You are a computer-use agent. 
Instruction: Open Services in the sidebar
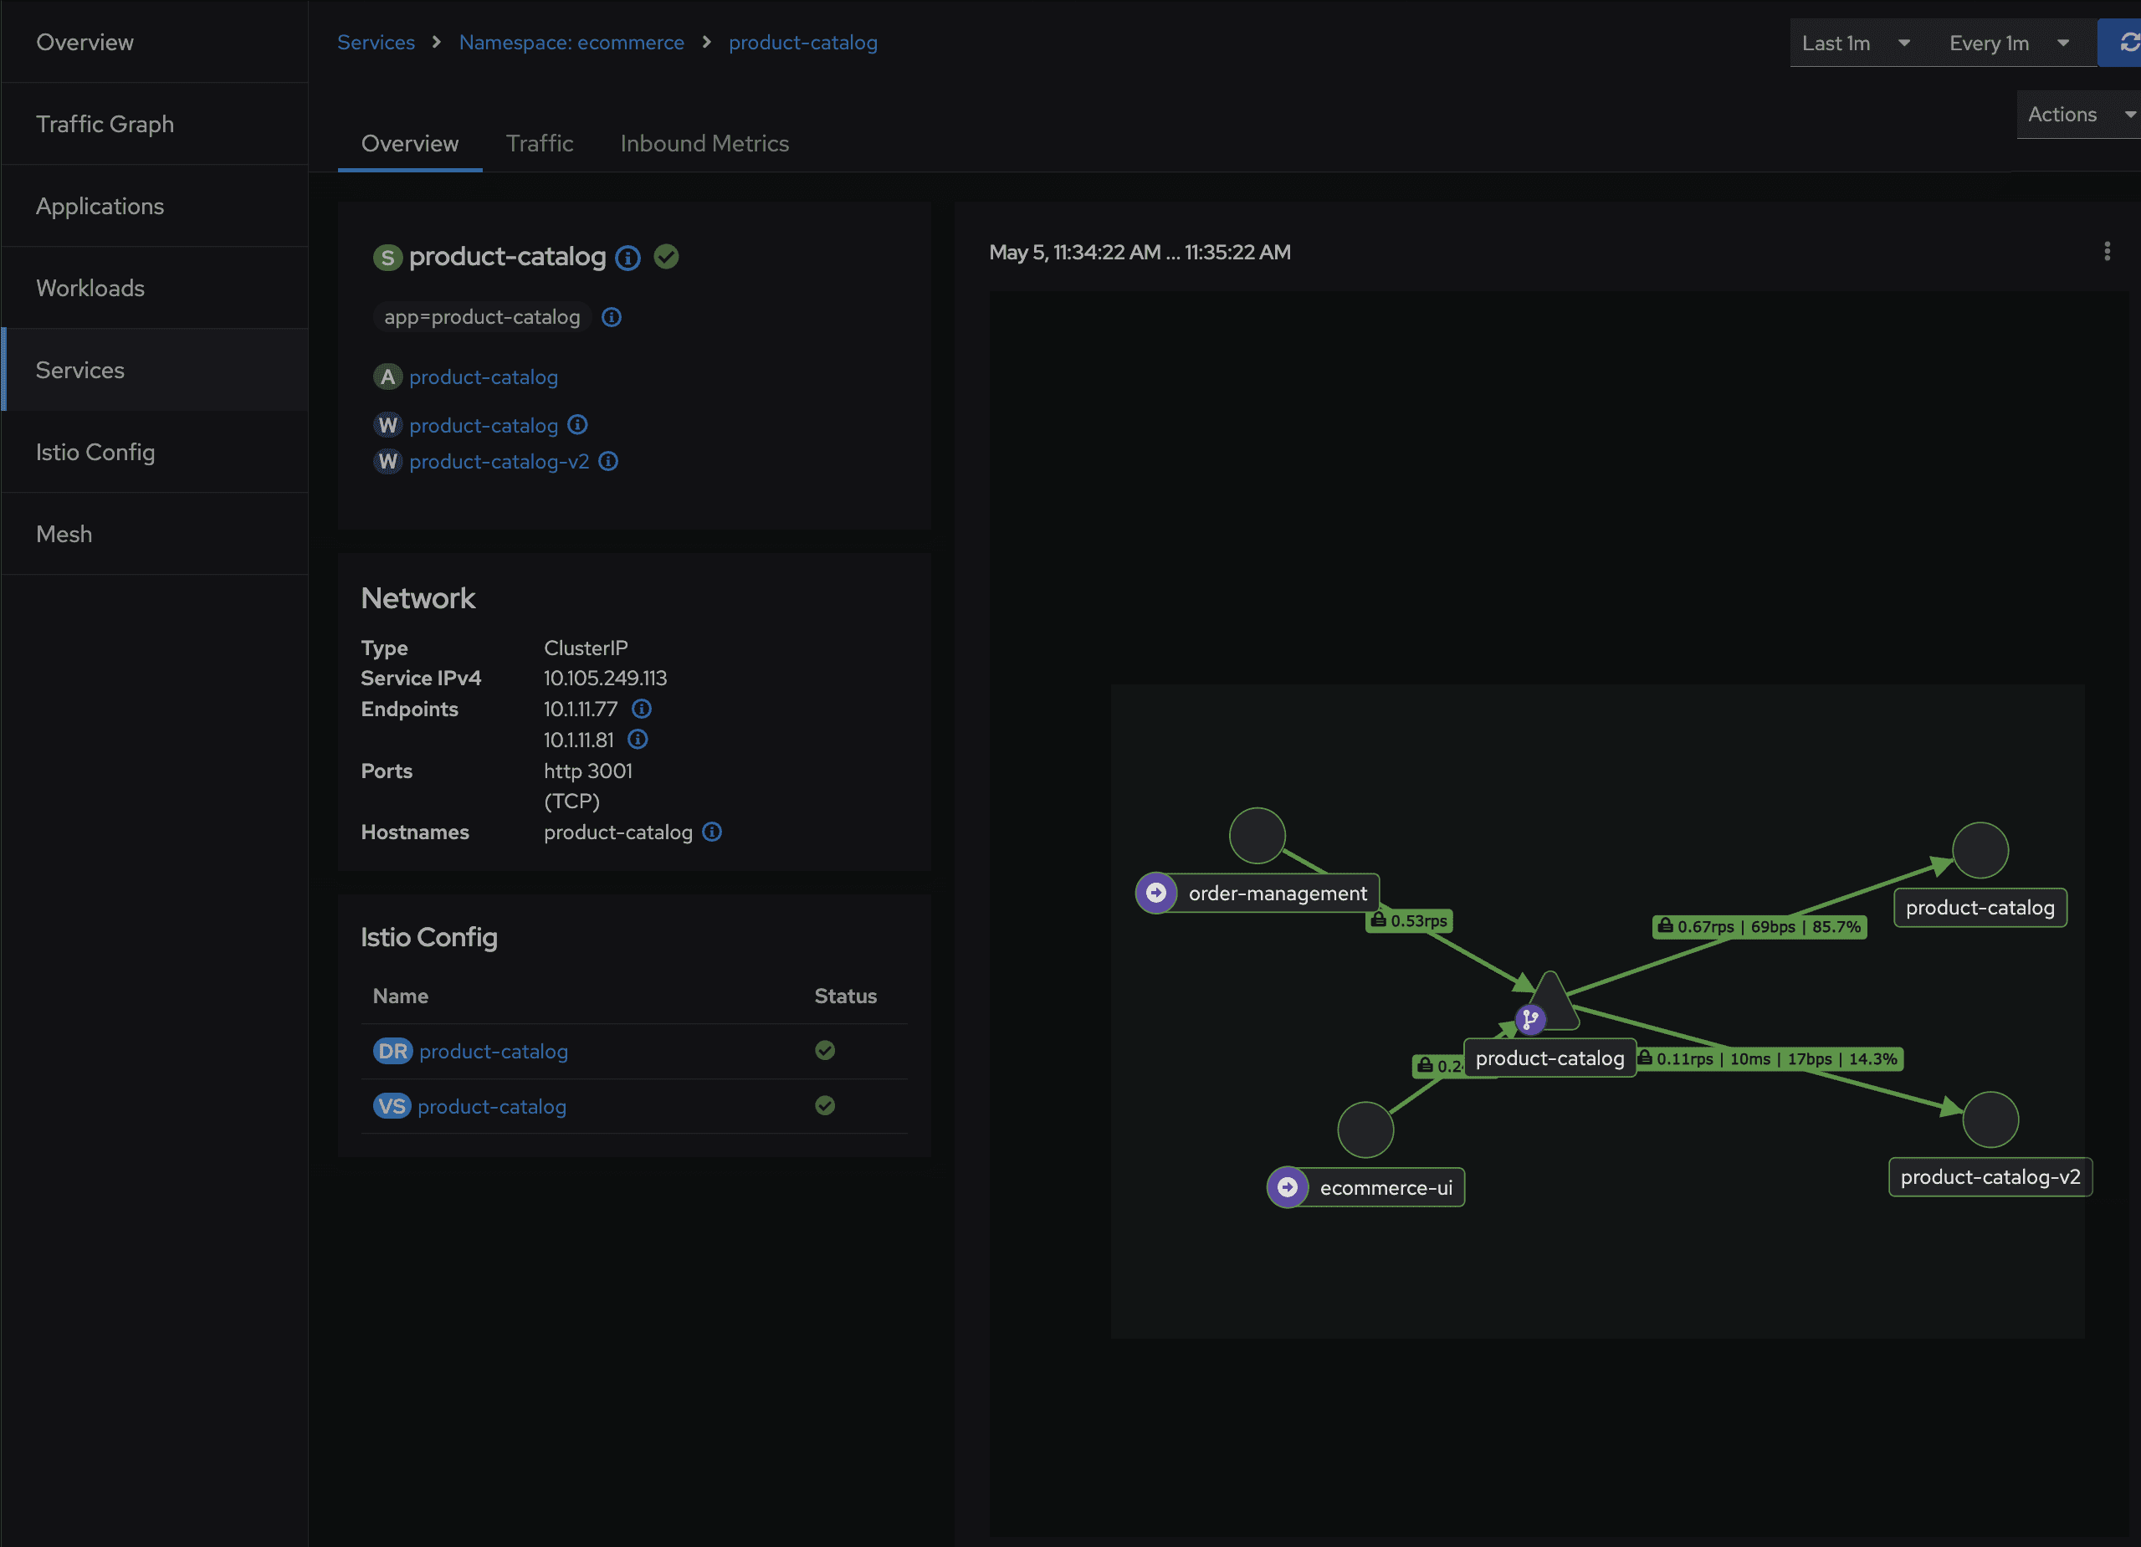pos(155,370)
